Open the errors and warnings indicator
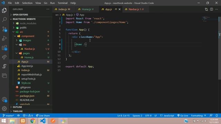 click(28, 116)
